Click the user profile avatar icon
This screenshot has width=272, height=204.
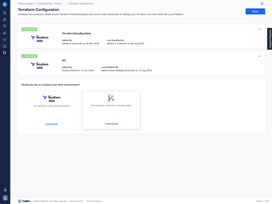[5, 198]
